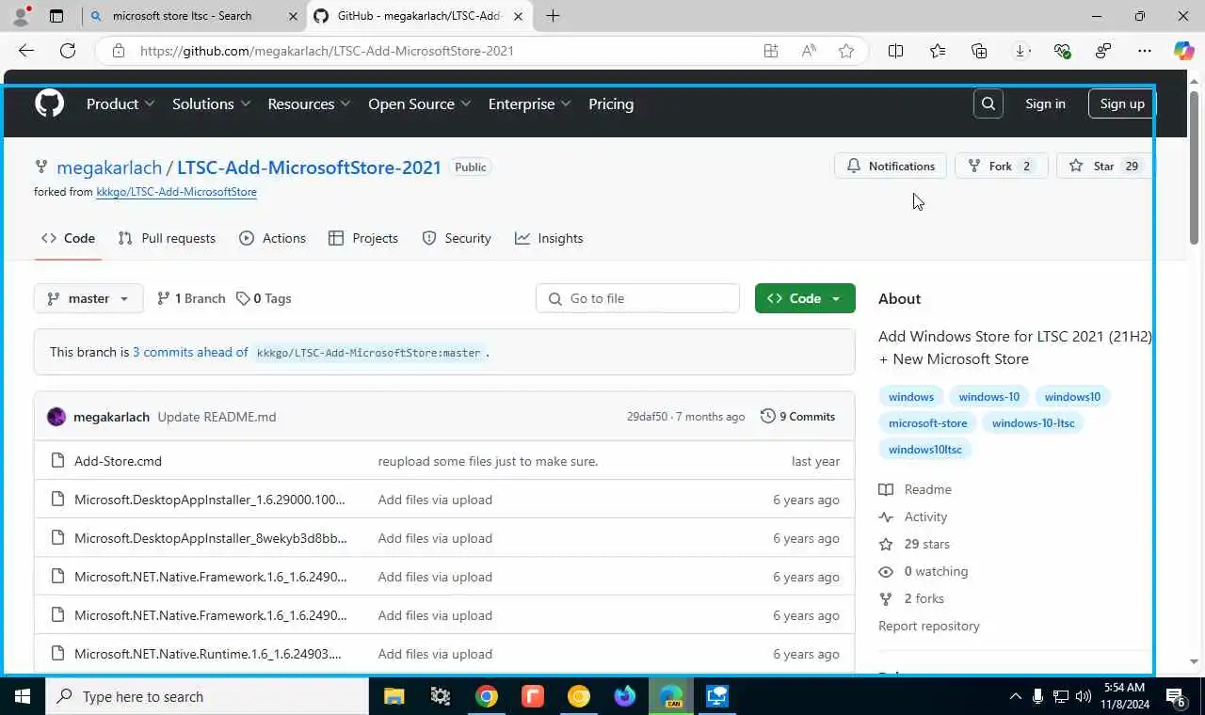The image size is (1205, 715).
Task: Open the Add-Store.cmd file
Action: [x=118, y=461]
